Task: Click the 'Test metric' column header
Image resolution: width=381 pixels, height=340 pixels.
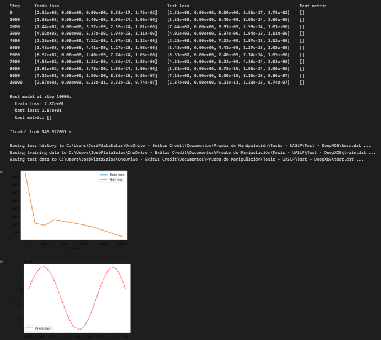Action: point(313,6)
